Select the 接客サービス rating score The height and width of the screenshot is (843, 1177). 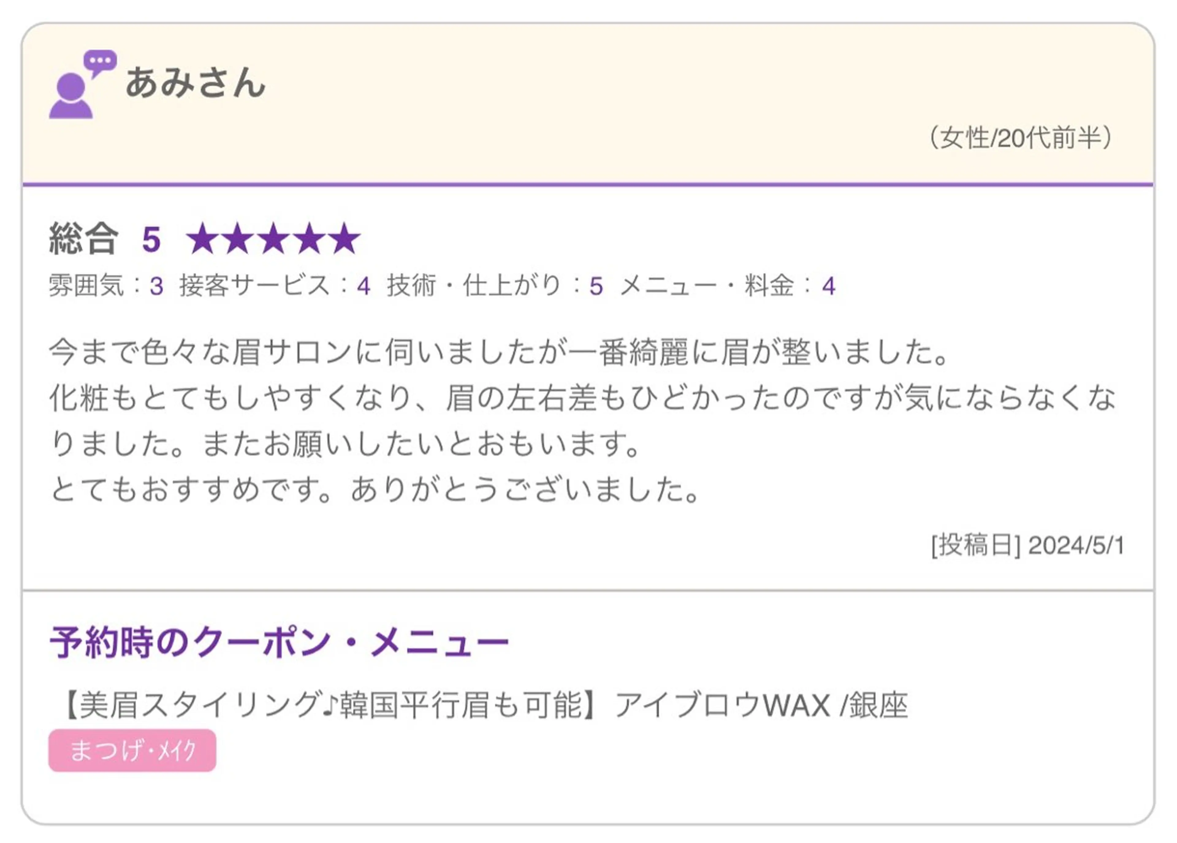pyautogui.click(x=363, y=286)
